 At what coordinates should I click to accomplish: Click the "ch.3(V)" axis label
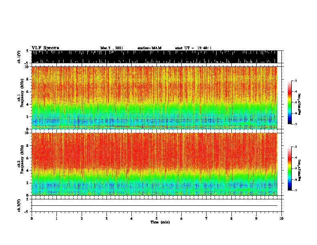pyautogui.click(x=19, y=205)
